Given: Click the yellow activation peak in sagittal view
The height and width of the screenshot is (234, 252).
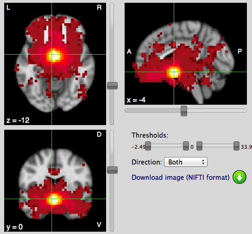Looking at the screenshot, I should click(174, 72).
